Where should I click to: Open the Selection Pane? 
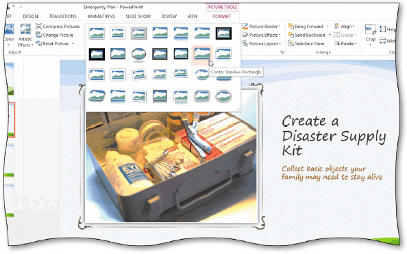(306, 44)
